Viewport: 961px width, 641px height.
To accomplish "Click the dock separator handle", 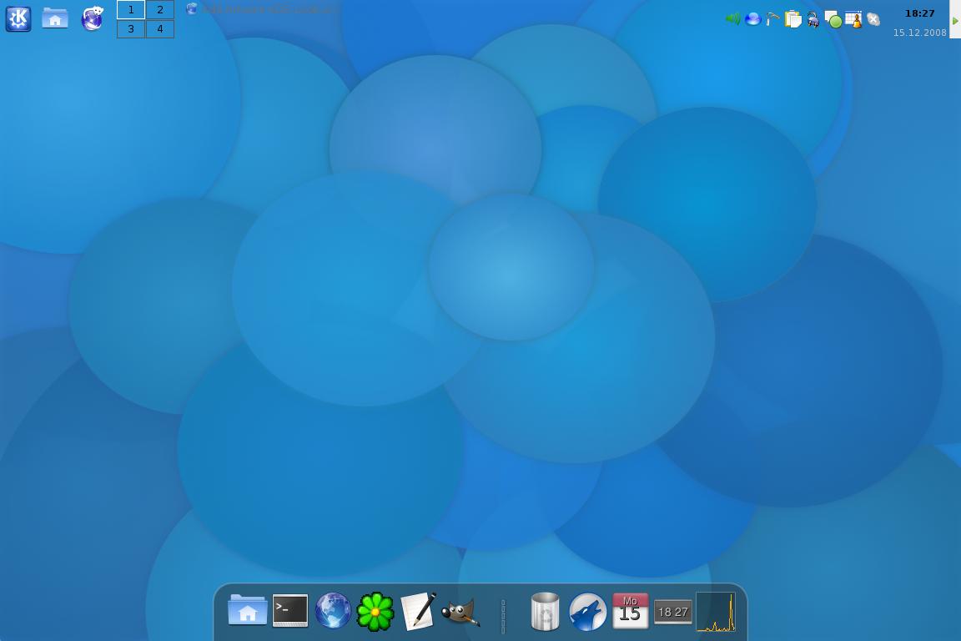I will click(503, 616).
